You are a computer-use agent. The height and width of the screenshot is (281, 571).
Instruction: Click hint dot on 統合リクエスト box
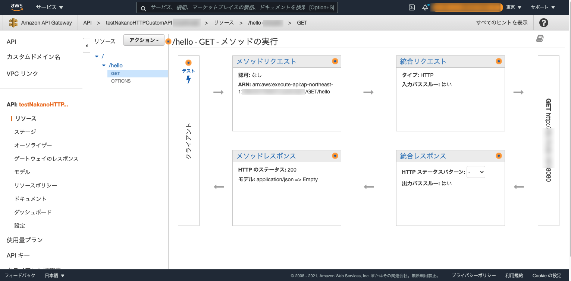point(499,61)
